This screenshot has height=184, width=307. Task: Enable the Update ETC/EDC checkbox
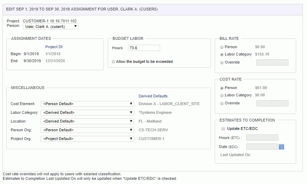click(x=223, y=128)
